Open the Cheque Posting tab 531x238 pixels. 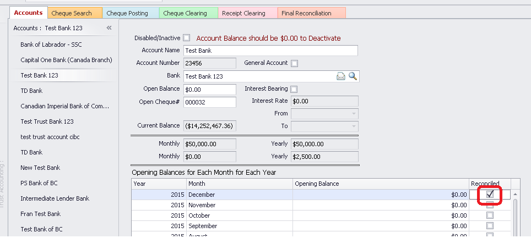(131, 13)
